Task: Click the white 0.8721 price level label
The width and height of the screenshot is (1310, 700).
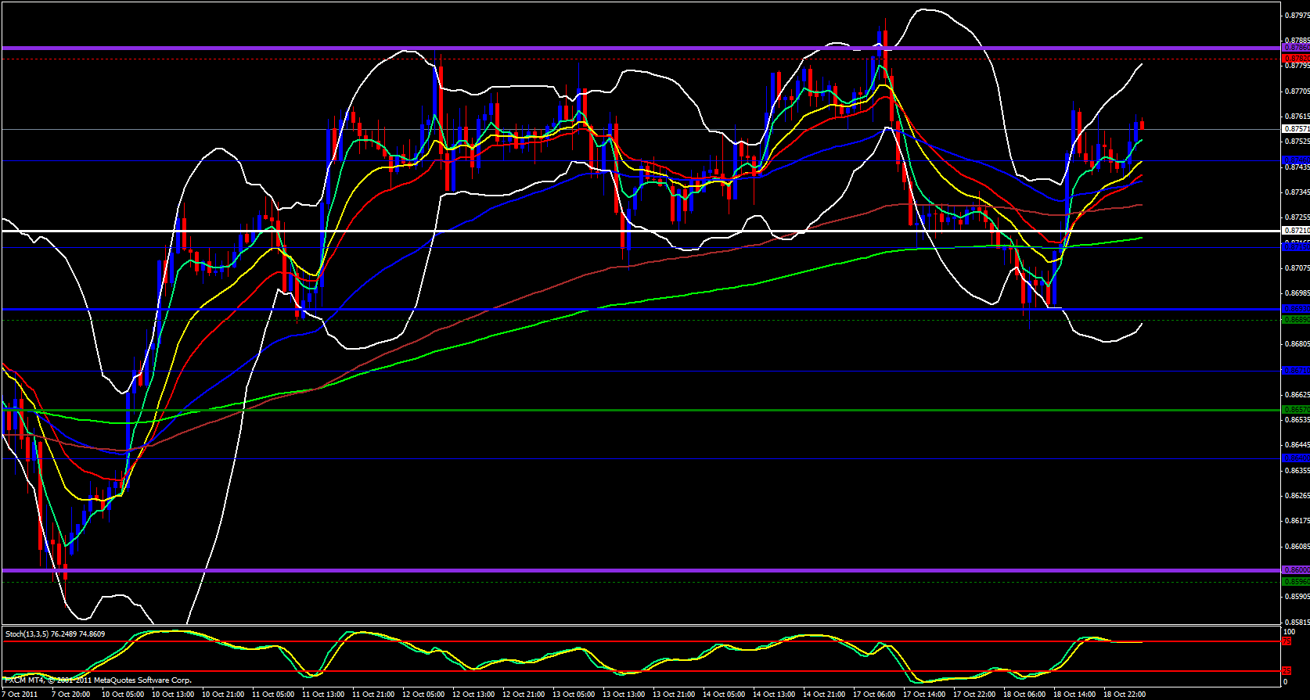Action: tap(1295, 231)
